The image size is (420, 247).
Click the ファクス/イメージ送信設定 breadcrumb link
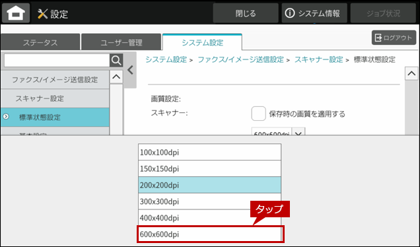pos(240,59)
